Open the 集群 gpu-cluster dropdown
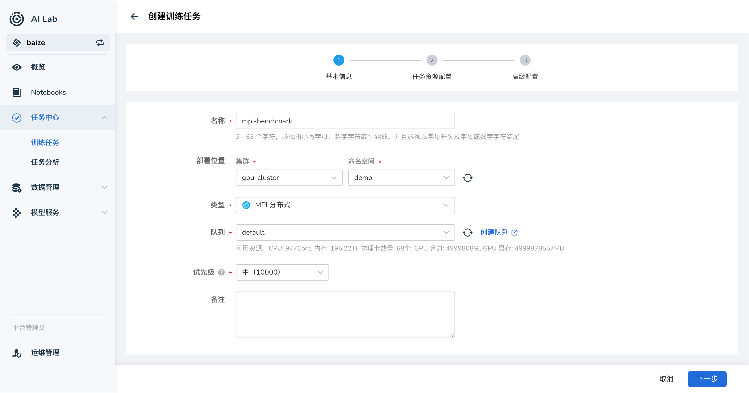Image resolution: width=749 pixels, height=393 pixels. (x=289, y=178)
